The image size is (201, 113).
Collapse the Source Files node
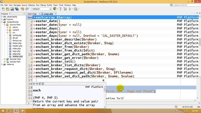(x=5, y=24)
